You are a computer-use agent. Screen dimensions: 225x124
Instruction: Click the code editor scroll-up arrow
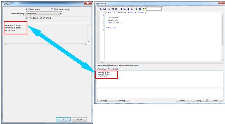tap(222, 13)
